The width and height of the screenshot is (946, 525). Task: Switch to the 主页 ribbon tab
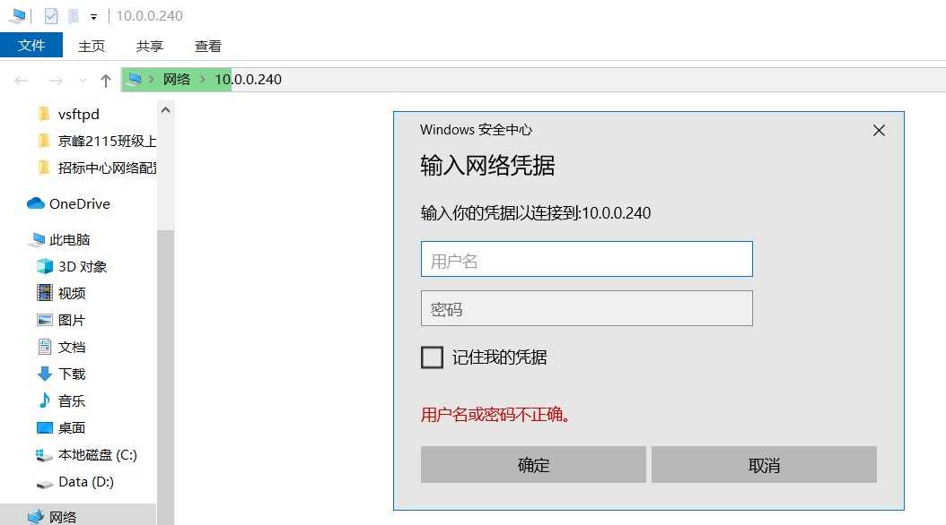pos(92,46)
